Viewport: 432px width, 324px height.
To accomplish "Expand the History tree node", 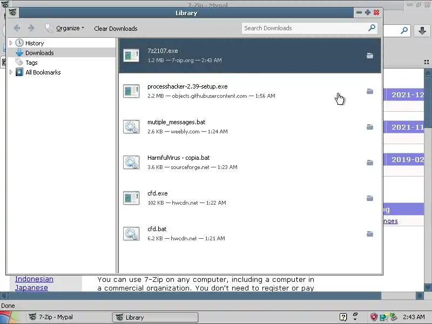I will click(x=11, y=43).
